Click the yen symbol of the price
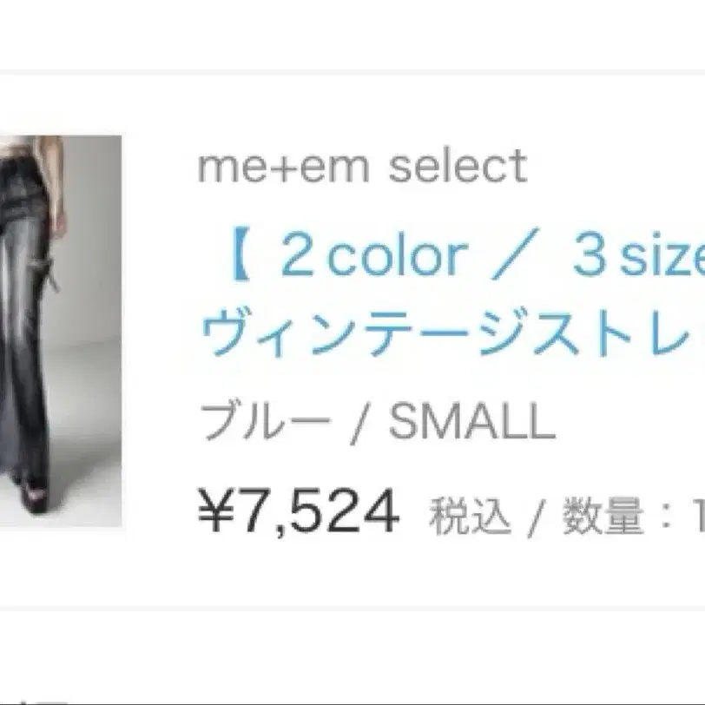Screen dimensions: 705x705 coord(216,512)
